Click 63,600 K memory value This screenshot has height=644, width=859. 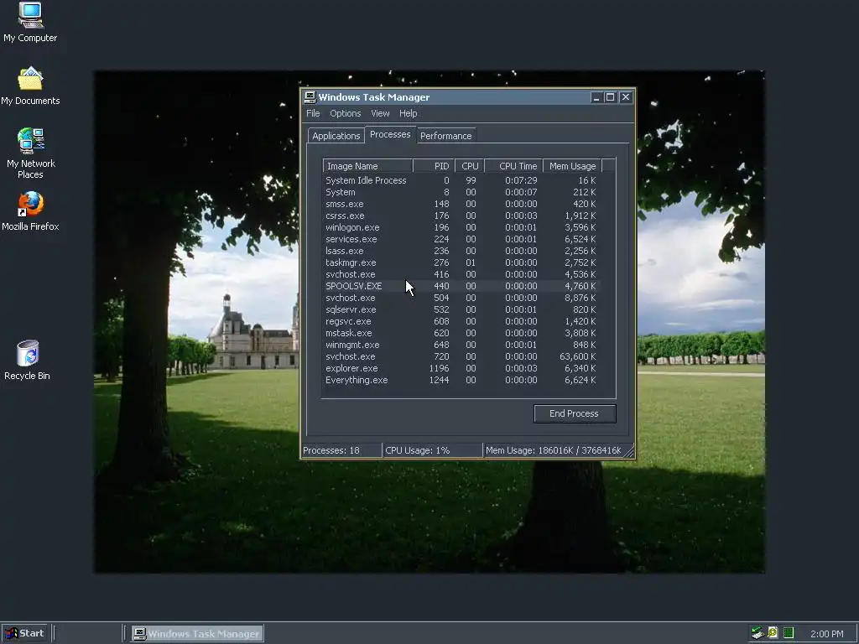577,356
